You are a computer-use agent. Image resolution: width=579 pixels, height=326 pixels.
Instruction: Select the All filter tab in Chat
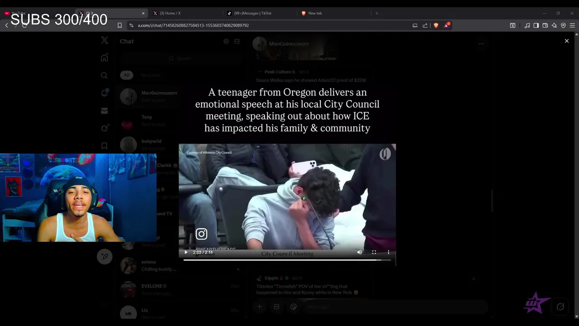coord(126,75)
